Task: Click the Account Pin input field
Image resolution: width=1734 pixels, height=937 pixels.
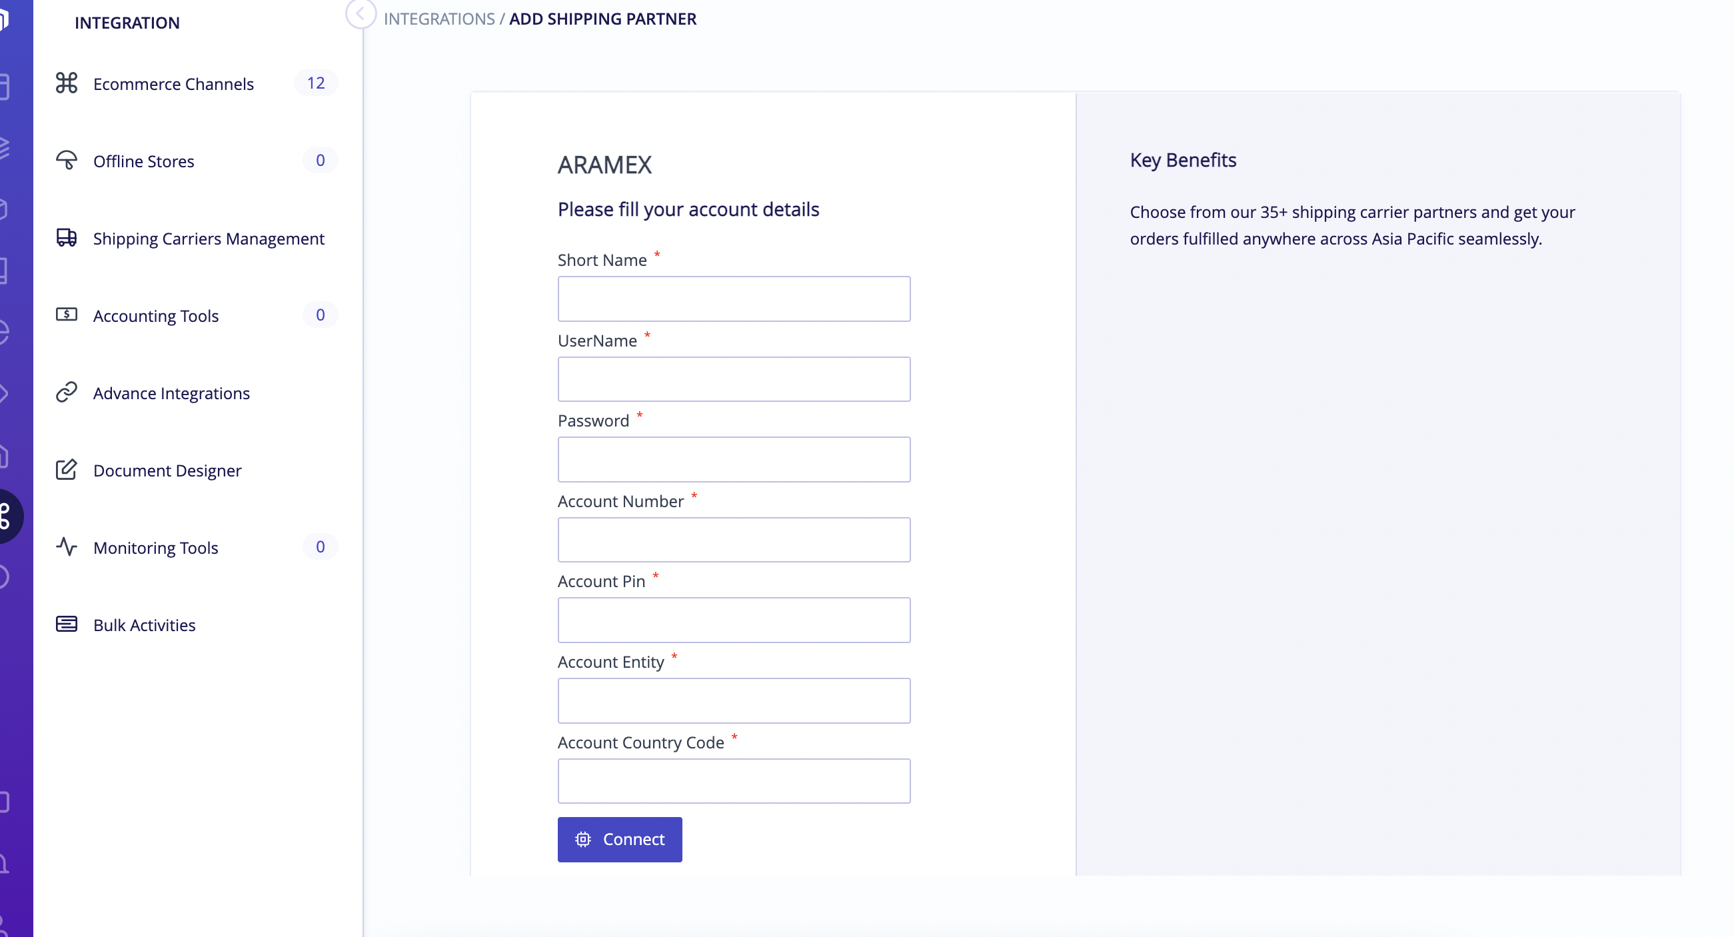Action: (x=734, y=620)
